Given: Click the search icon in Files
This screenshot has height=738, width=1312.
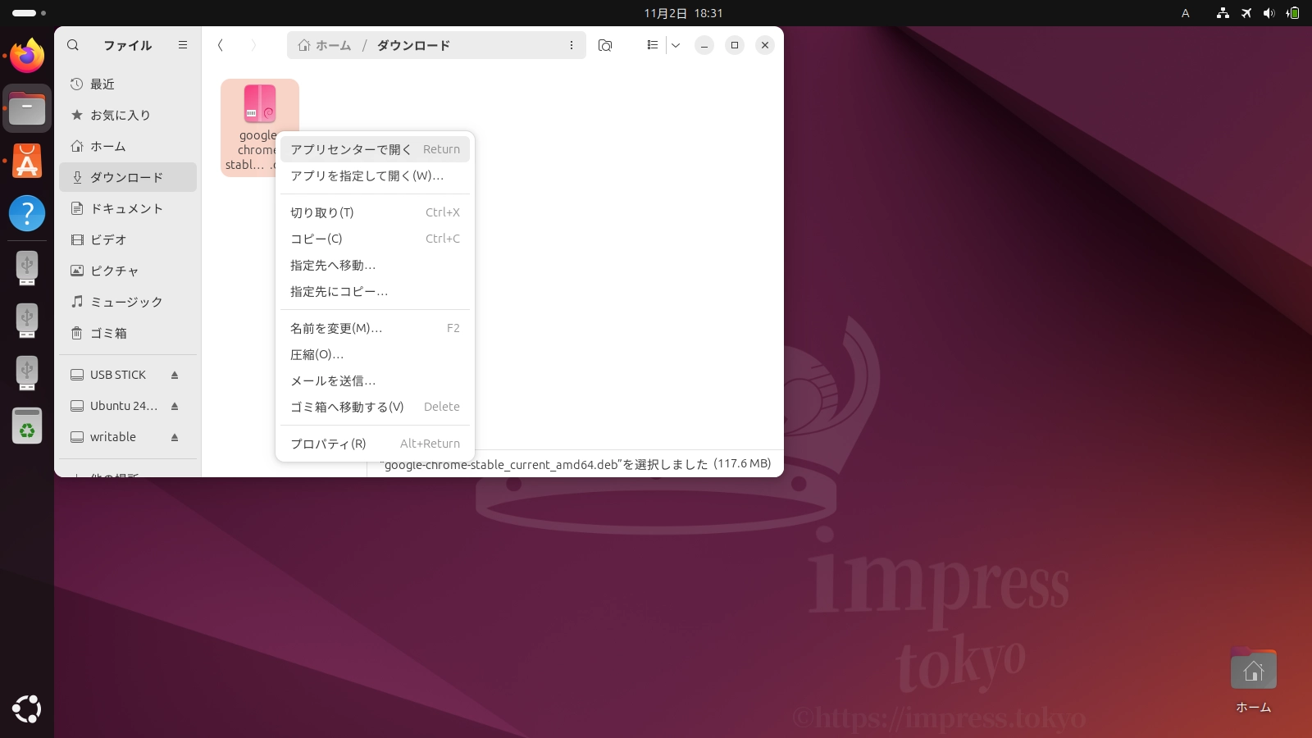Looking at the screenshot, I should pyautogui.click(x=73, y=45).
